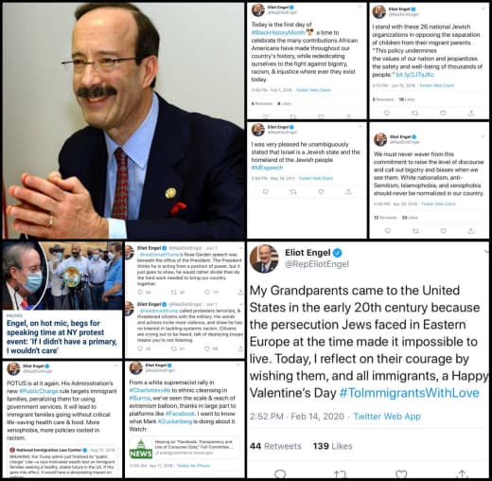Open the chevron menu on Charlottesville tweet
492x481 pixels.
tap(239, 365)
